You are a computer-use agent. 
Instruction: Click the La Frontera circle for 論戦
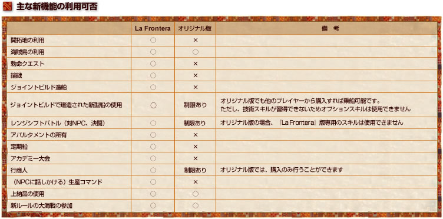[153, 75]
